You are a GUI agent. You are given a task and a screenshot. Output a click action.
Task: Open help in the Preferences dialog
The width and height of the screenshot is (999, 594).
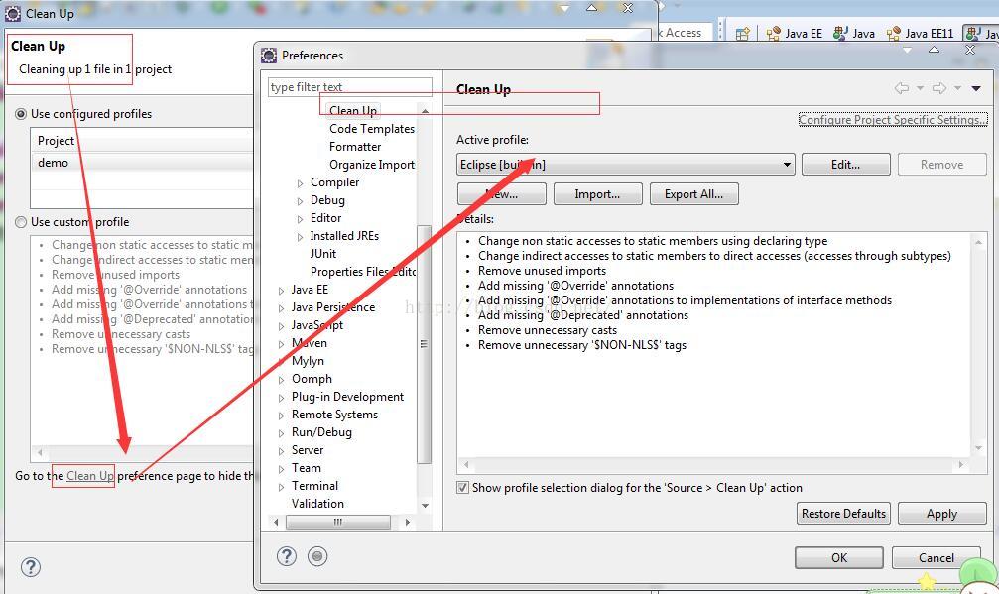pyautogui.click(x=287, y=556)
